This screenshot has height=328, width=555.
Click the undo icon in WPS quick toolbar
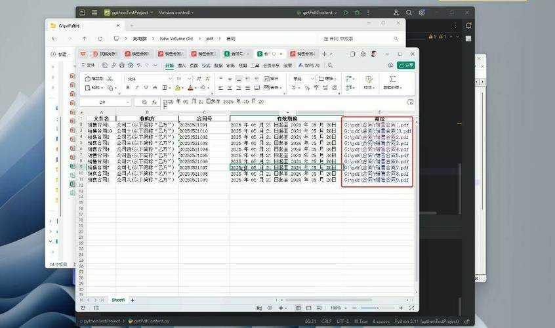(139, 66)
